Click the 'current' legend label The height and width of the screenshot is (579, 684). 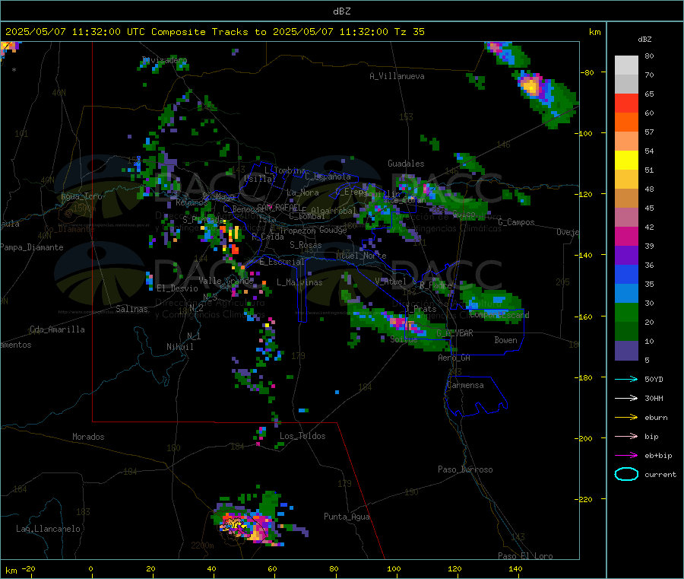(660, 475)
